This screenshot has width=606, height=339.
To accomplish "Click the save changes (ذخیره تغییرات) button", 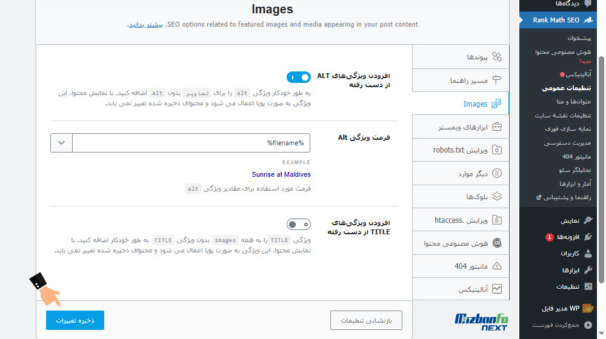I will (75, 320).
